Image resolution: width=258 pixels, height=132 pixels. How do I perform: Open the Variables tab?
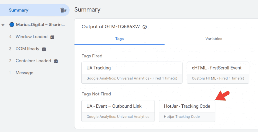(214, 39)
